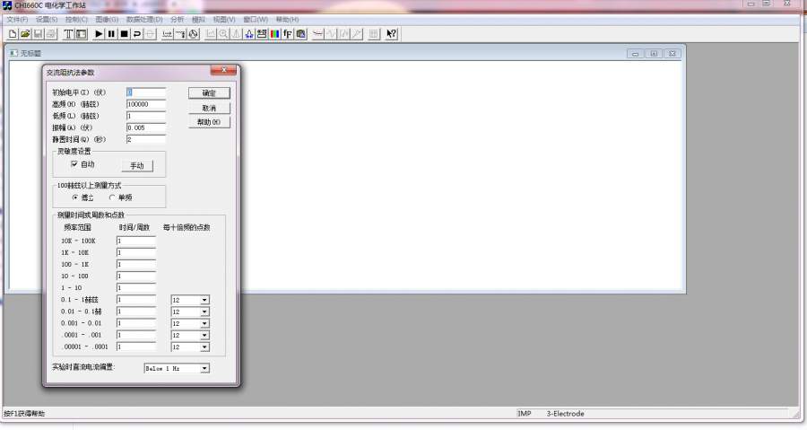Click the 低频 low frequency input field
The width and height of the screenshot is (807, 430).
(146, 117)
